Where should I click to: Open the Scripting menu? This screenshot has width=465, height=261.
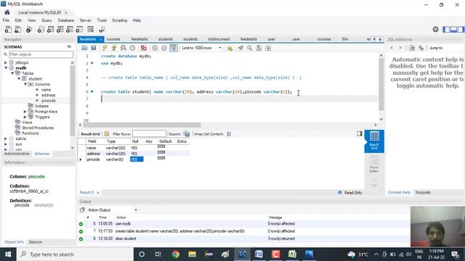point(119,20)
